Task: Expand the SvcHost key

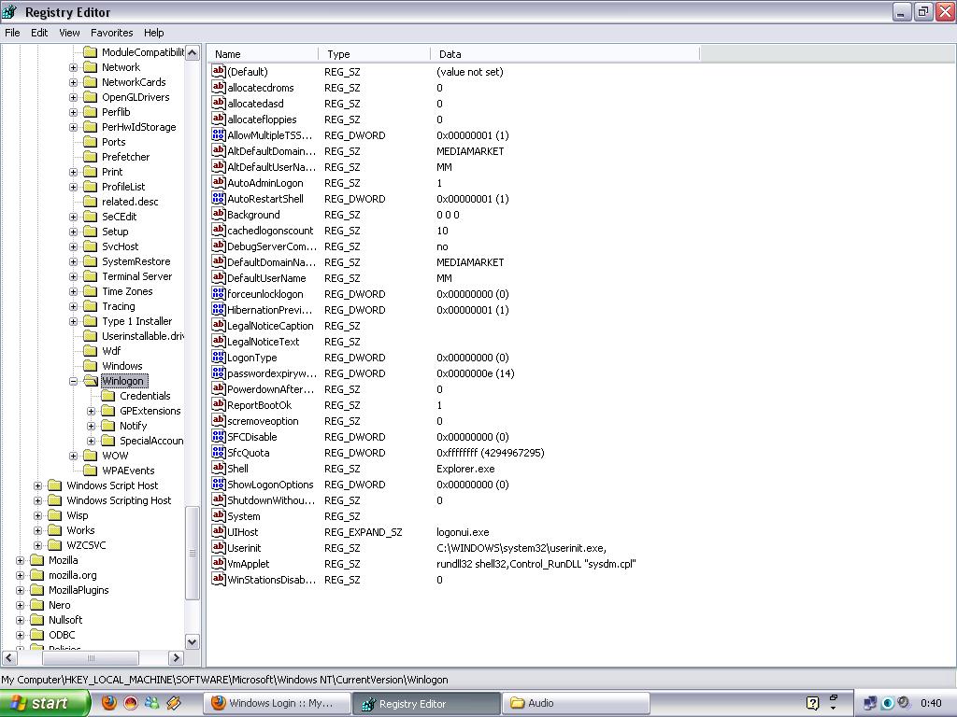Action: tap(73, 246)
